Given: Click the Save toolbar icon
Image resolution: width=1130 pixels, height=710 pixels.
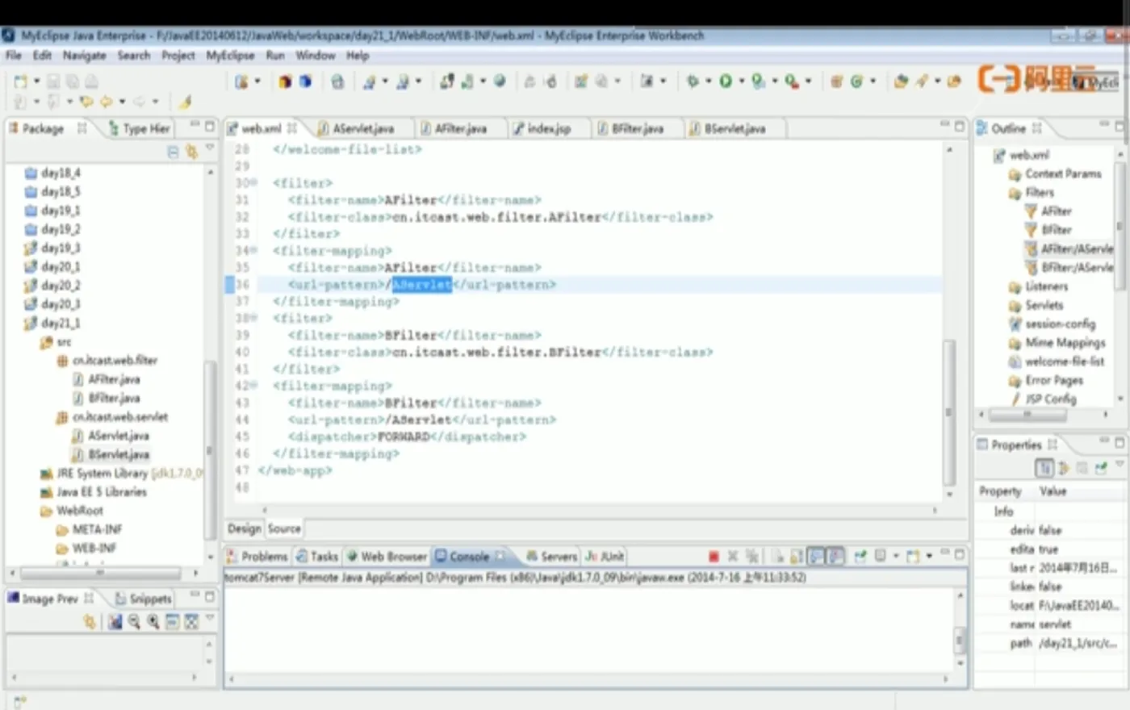Looking at the screenshot, I should 53,81.
